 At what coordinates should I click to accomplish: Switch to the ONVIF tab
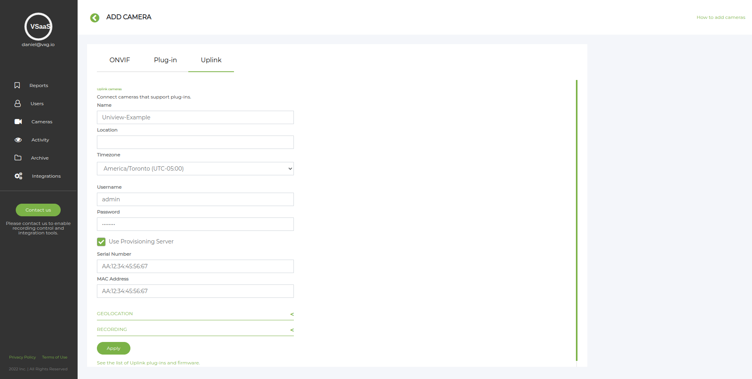[120, 60]
